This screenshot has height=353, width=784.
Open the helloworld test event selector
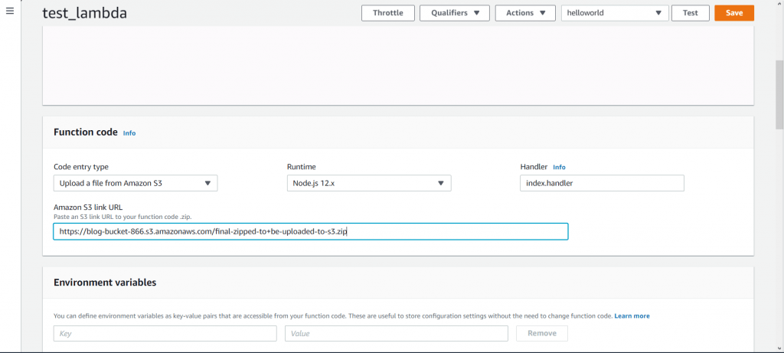[614, 13]
